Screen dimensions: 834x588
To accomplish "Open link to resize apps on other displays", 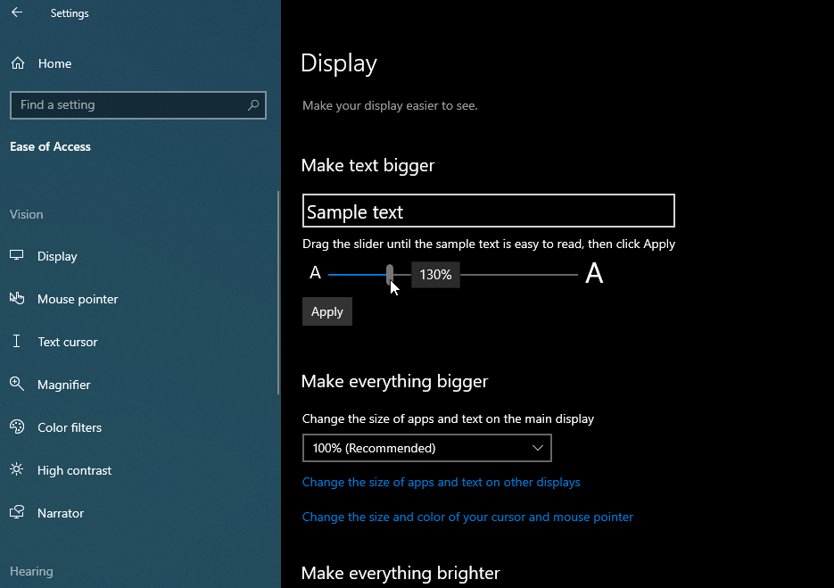I will coord(442,482).
